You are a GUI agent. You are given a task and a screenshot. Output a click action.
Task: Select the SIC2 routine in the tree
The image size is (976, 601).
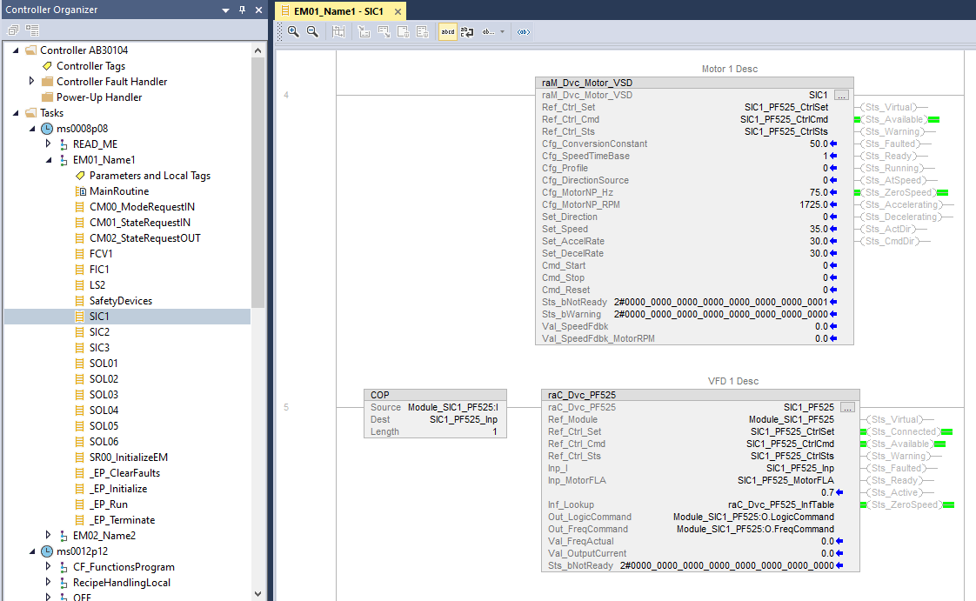click(x=99, y=332)
